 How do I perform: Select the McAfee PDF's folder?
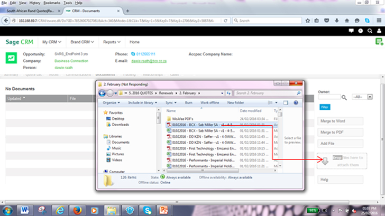click(x=182, y=119)
